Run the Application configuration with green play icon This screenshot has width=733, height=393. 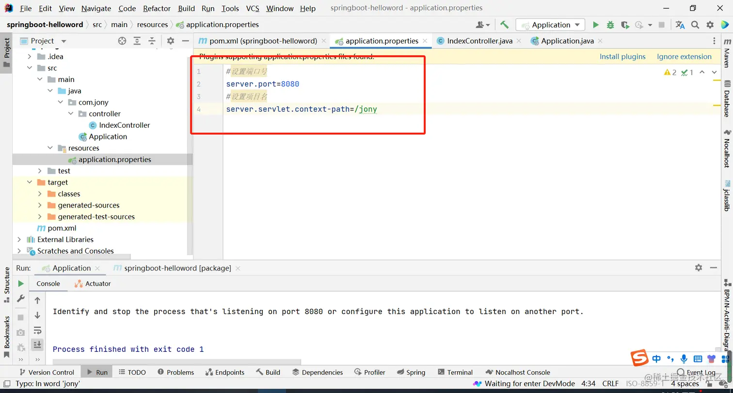[596, 25]
